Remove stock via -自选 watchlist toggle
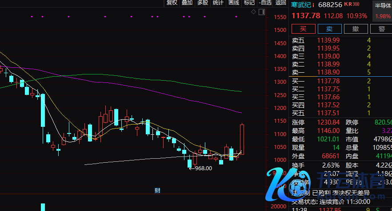Image resolution: width=392 pixels, height=211 pixels. click(x=265, y=3)
